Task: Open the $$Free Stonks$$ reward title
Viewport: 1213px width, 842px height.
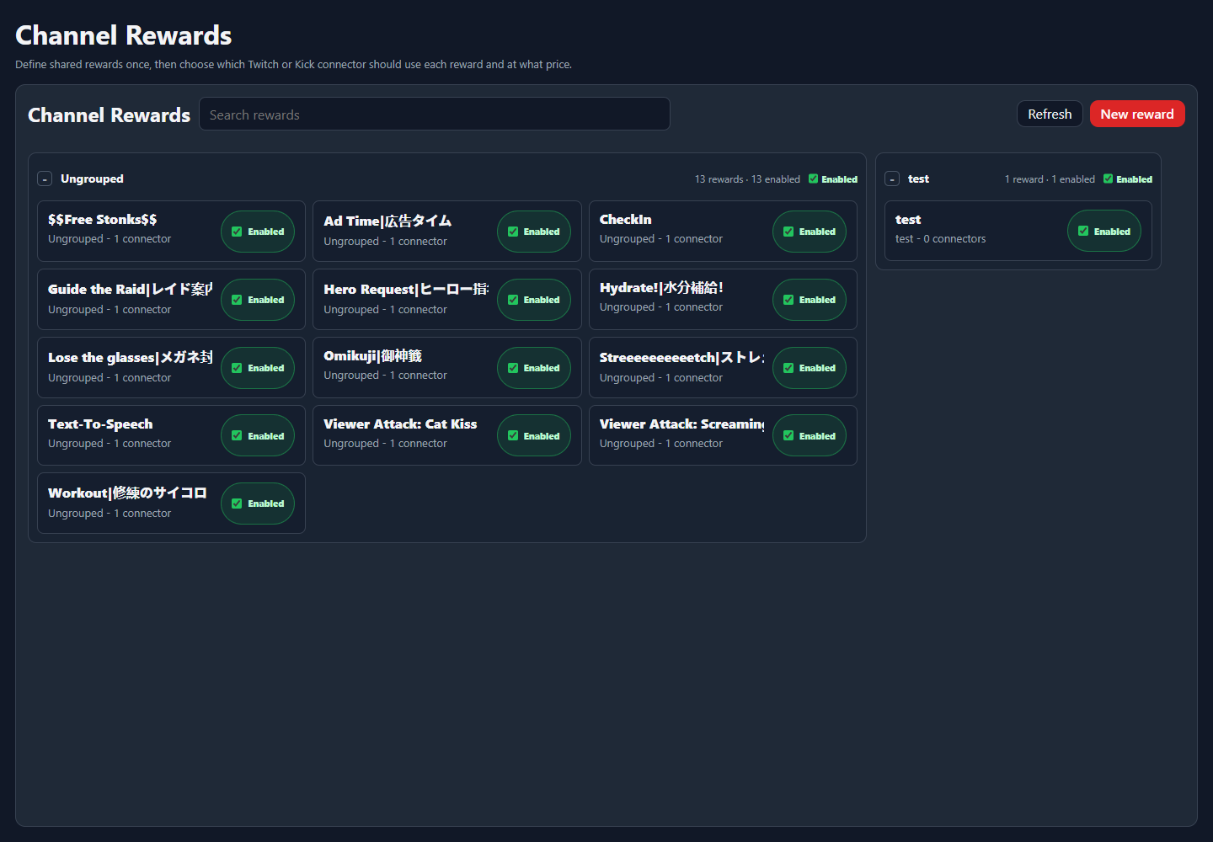Action: click(x=102, y=219)
